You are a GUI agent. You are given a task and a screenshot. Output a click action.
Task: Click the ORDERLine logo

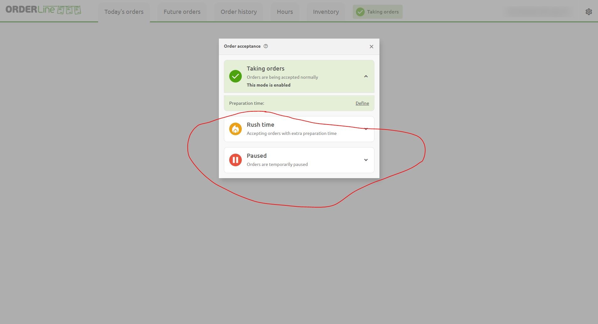(x=43, y=10)
